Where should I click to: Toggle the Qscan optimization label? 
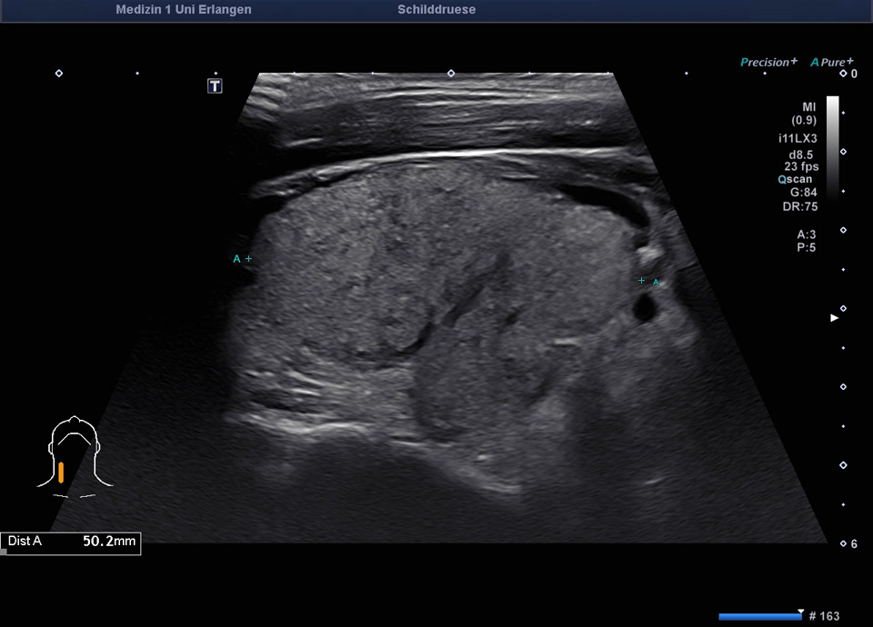point(798,180)
